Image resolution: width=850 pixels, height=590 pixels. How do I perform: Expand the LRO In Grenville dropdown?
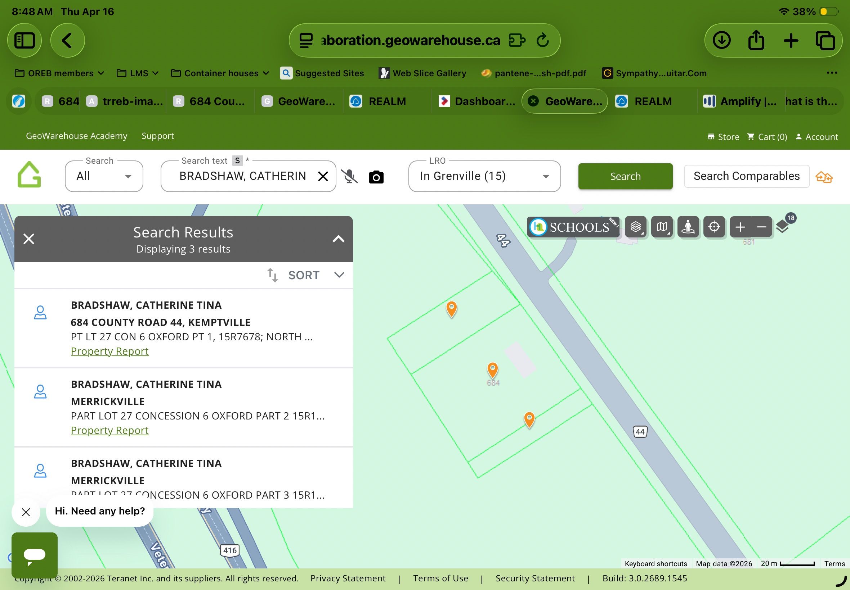click(484, 176)
